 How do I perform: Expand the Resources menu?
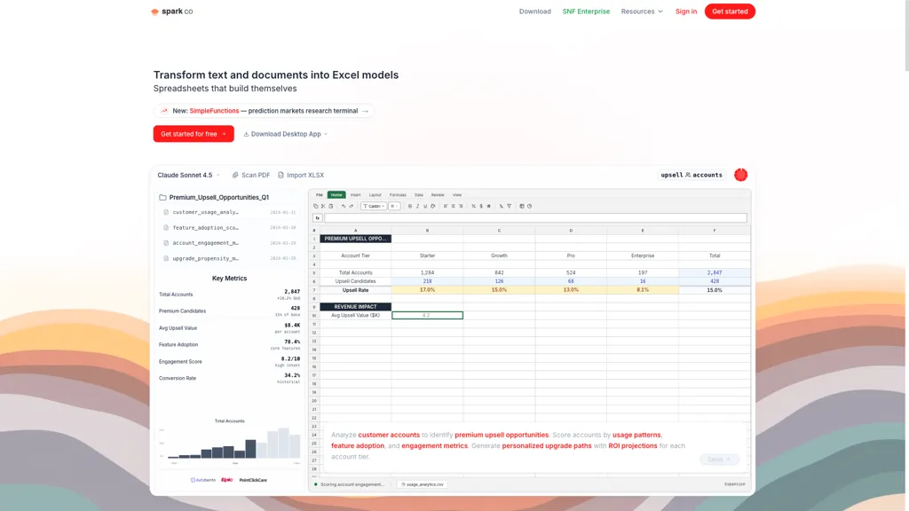coord(642,12)
